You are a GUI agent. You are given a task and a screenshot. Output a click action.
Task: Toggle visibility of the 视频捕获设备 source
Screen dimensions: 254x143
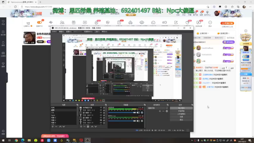101,108
